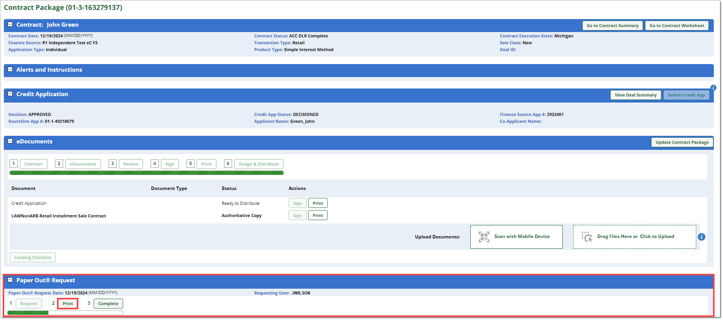Click the ACC DLR Complete contract status
723x320 pixels.
309,36
